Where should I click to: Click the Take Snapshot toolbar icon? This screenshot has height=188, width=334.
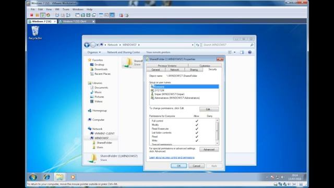pyautogui.click(x=57, y=15)
